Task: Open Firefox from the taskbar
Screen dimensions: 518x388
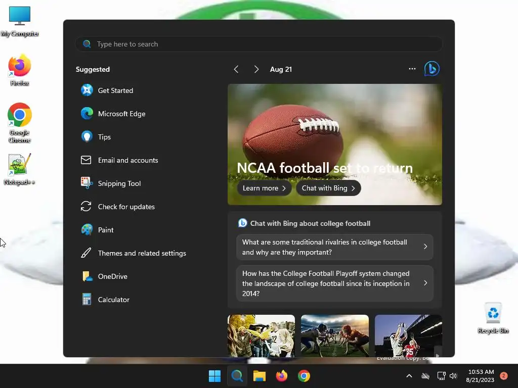Action: pyautogui.click(x=281, y=376)
